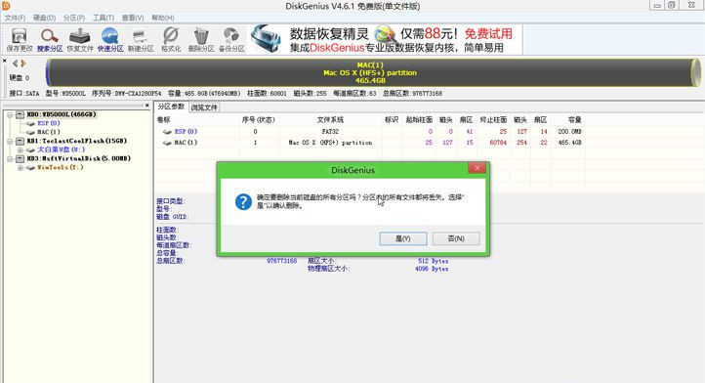Switch to the 浏览文件 tab

(204, 107)
